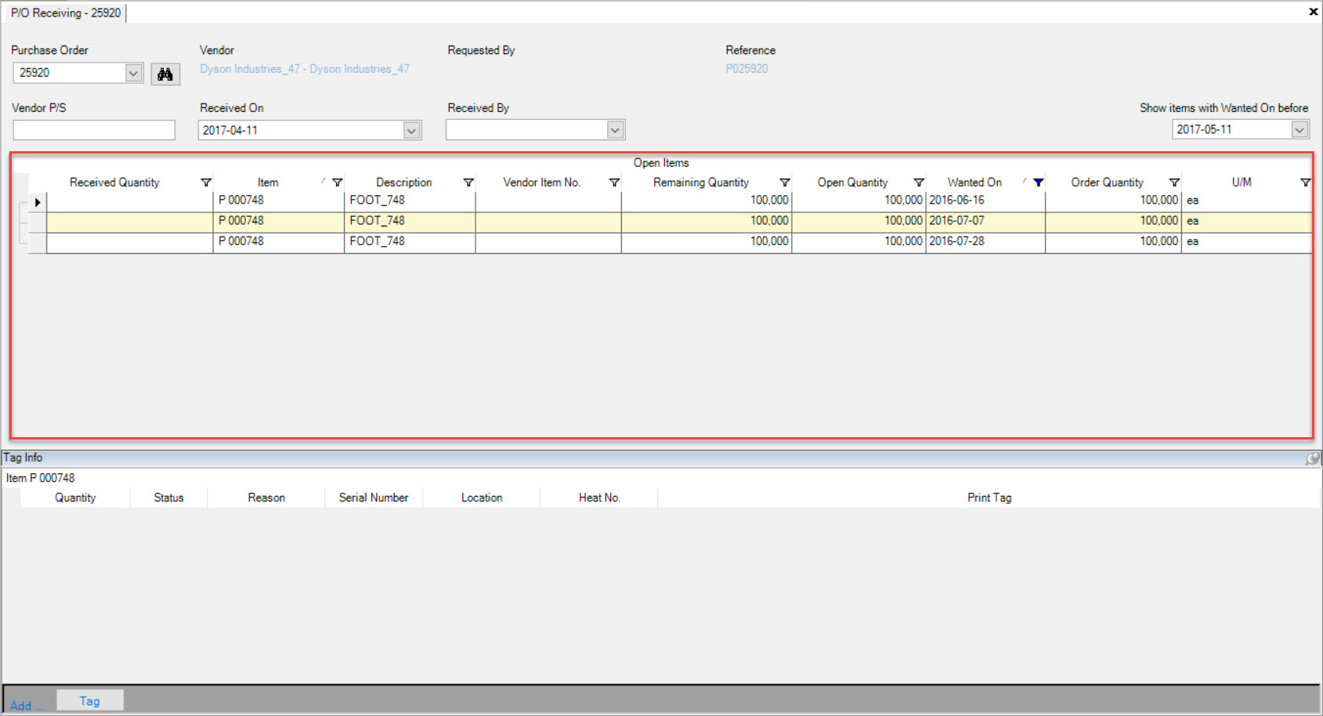Select row indicator arrow of first row

coord(38,202)
